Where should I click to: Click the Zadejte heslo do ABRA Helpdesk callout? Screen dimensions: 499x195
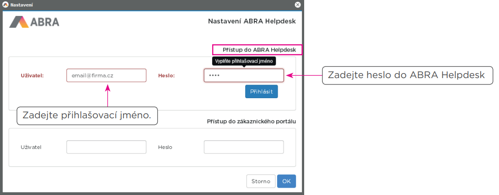(x=406, y=75)
